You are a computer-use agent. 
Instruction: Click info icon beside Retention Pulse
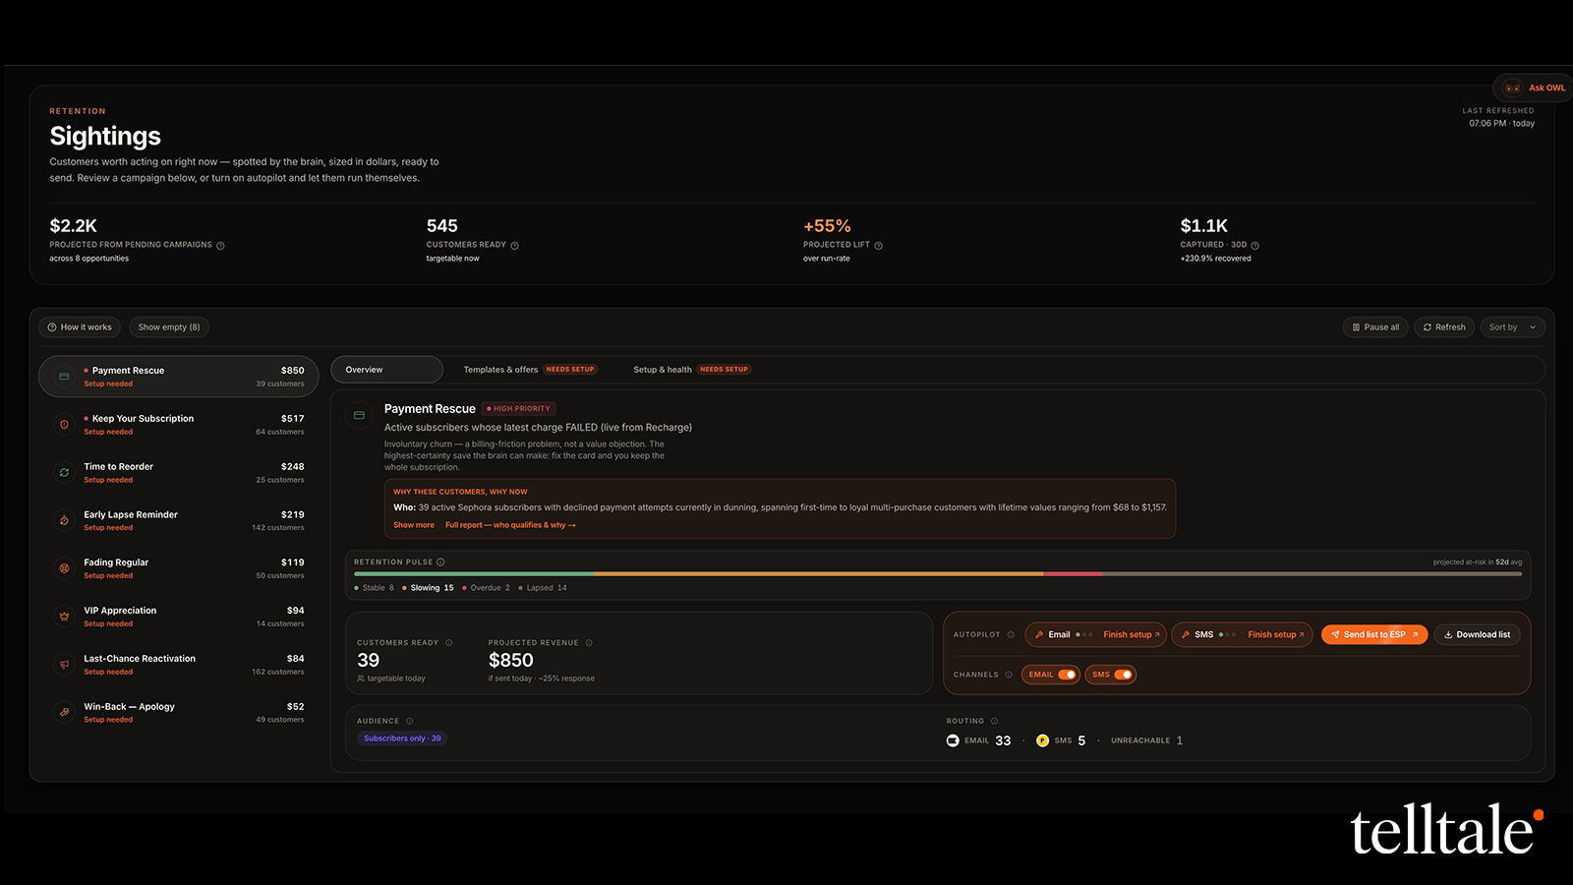pos(440,562)
